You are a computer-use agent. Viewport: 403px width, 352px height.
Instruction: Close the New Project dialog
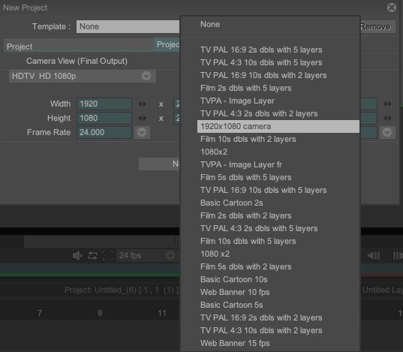click(x=392, y=8)
